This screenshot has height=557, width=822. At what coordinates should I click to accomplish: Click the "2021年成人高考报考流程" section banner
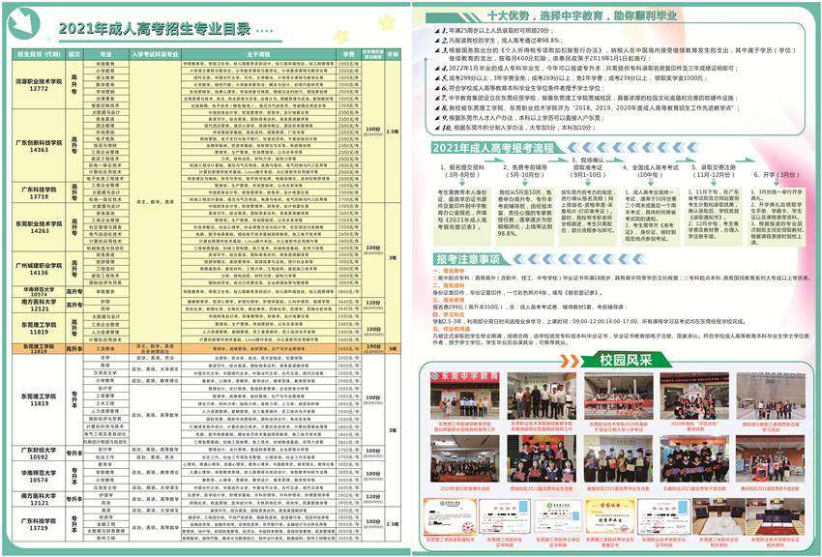pyautogui.click(x=493, y=148)
